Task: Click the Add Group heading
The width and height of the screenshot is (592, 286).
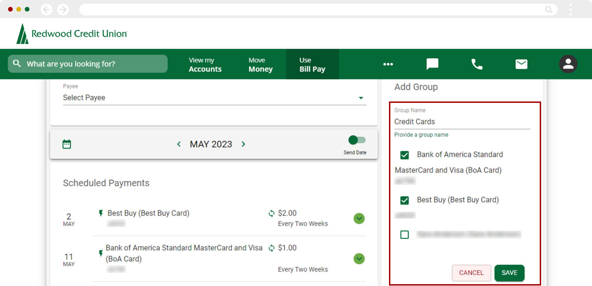Action: (416, 87)
